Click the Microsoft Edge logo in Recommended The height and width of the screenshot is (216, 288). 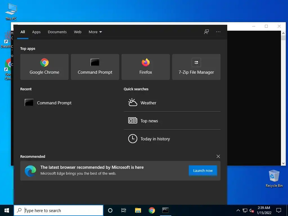[x=30, y=171]
